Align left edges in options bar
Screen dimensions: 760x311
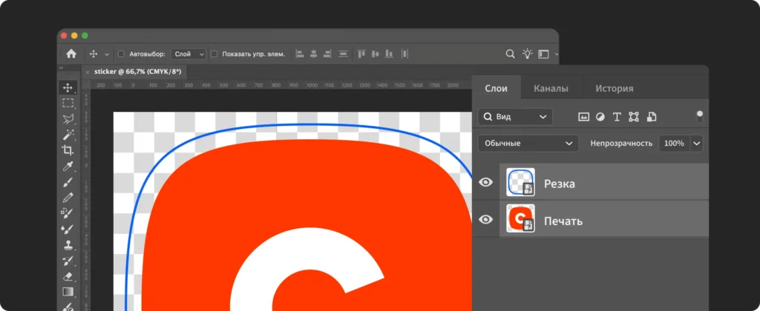(300, 54)
